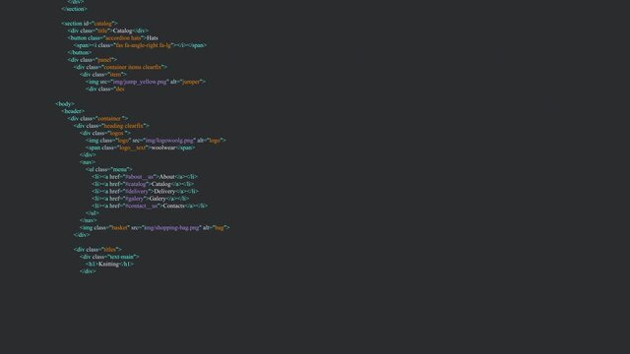The image size is (630, 354).
Task: Select the #catalog link list item line
Action: tap(143, 184)
